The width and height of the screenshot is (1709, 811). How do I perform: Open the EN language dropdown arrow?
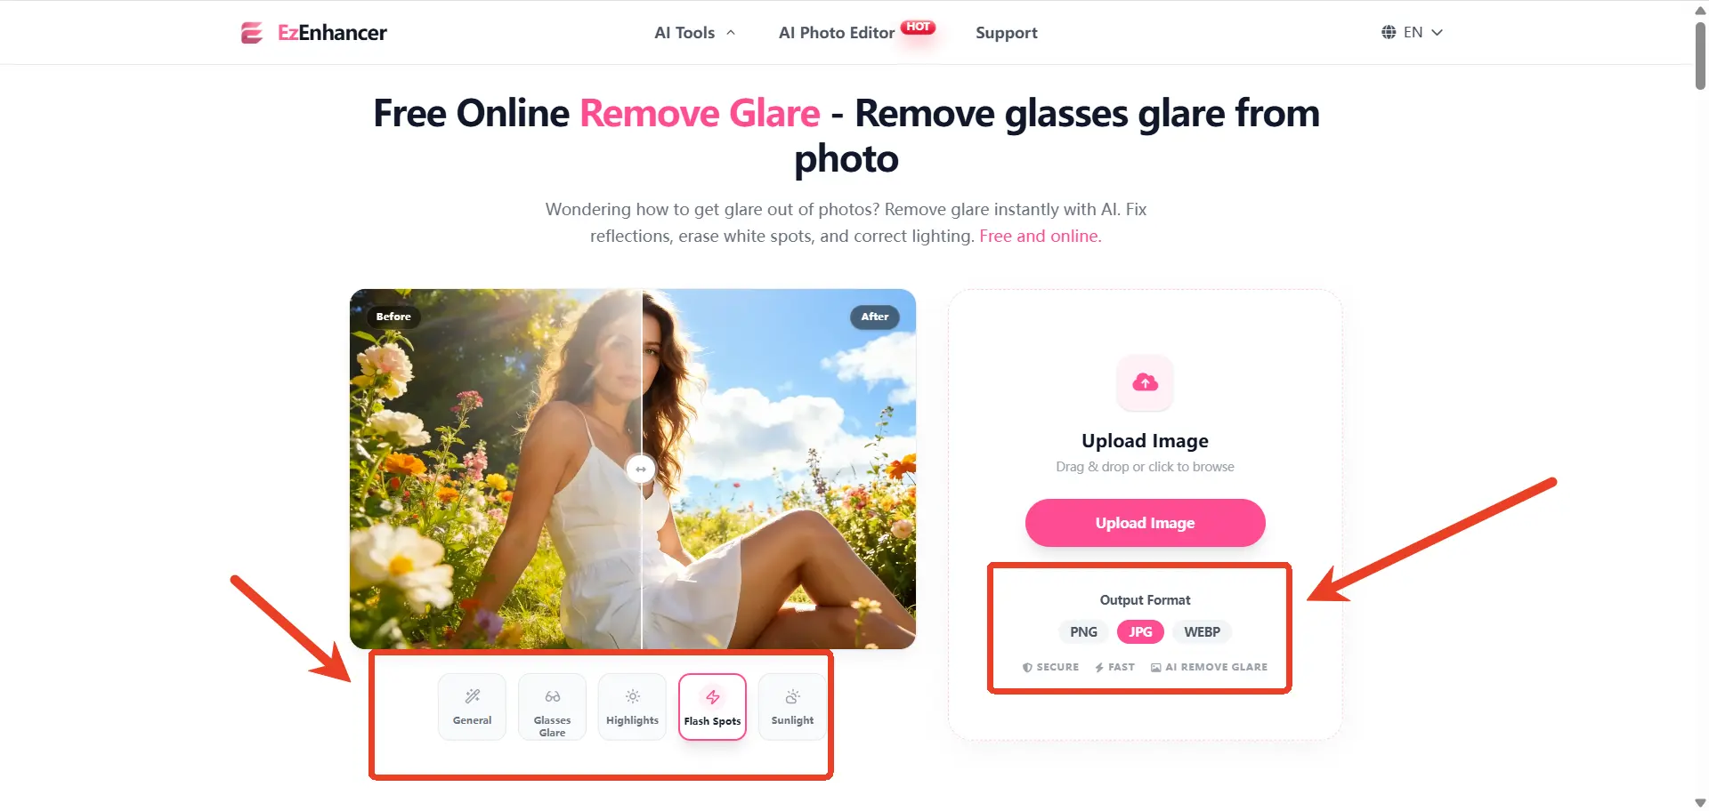[1437, 32]
